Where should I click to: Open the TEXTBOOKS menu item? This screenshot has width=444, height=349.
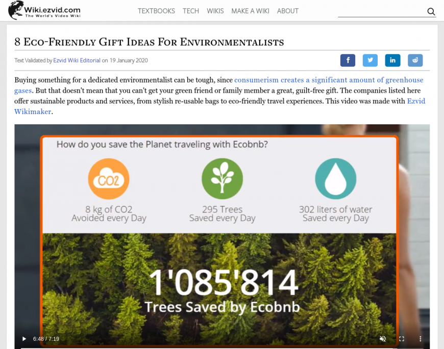pos(156,11)
